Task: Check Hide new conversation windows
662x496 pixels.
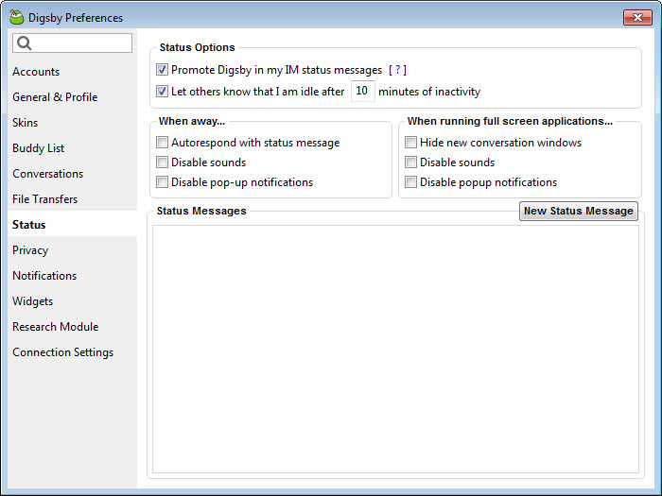Action: tap(410, 142)
